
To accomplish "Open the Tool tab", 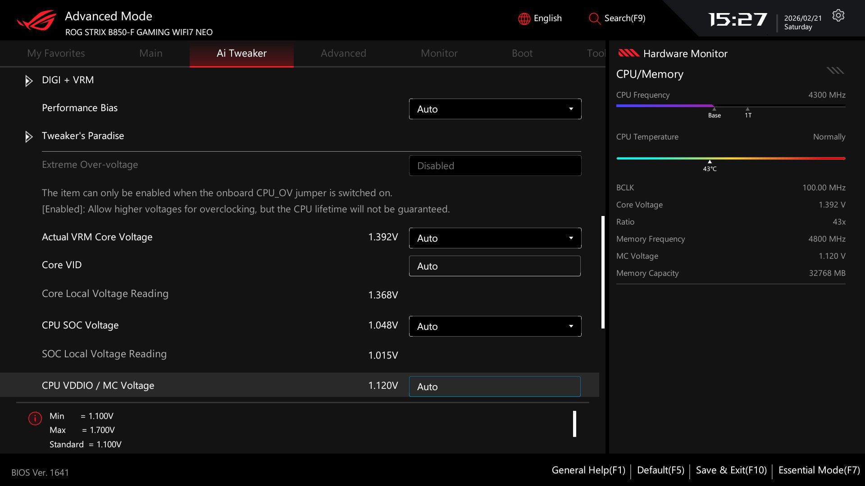I will (596, 53).
